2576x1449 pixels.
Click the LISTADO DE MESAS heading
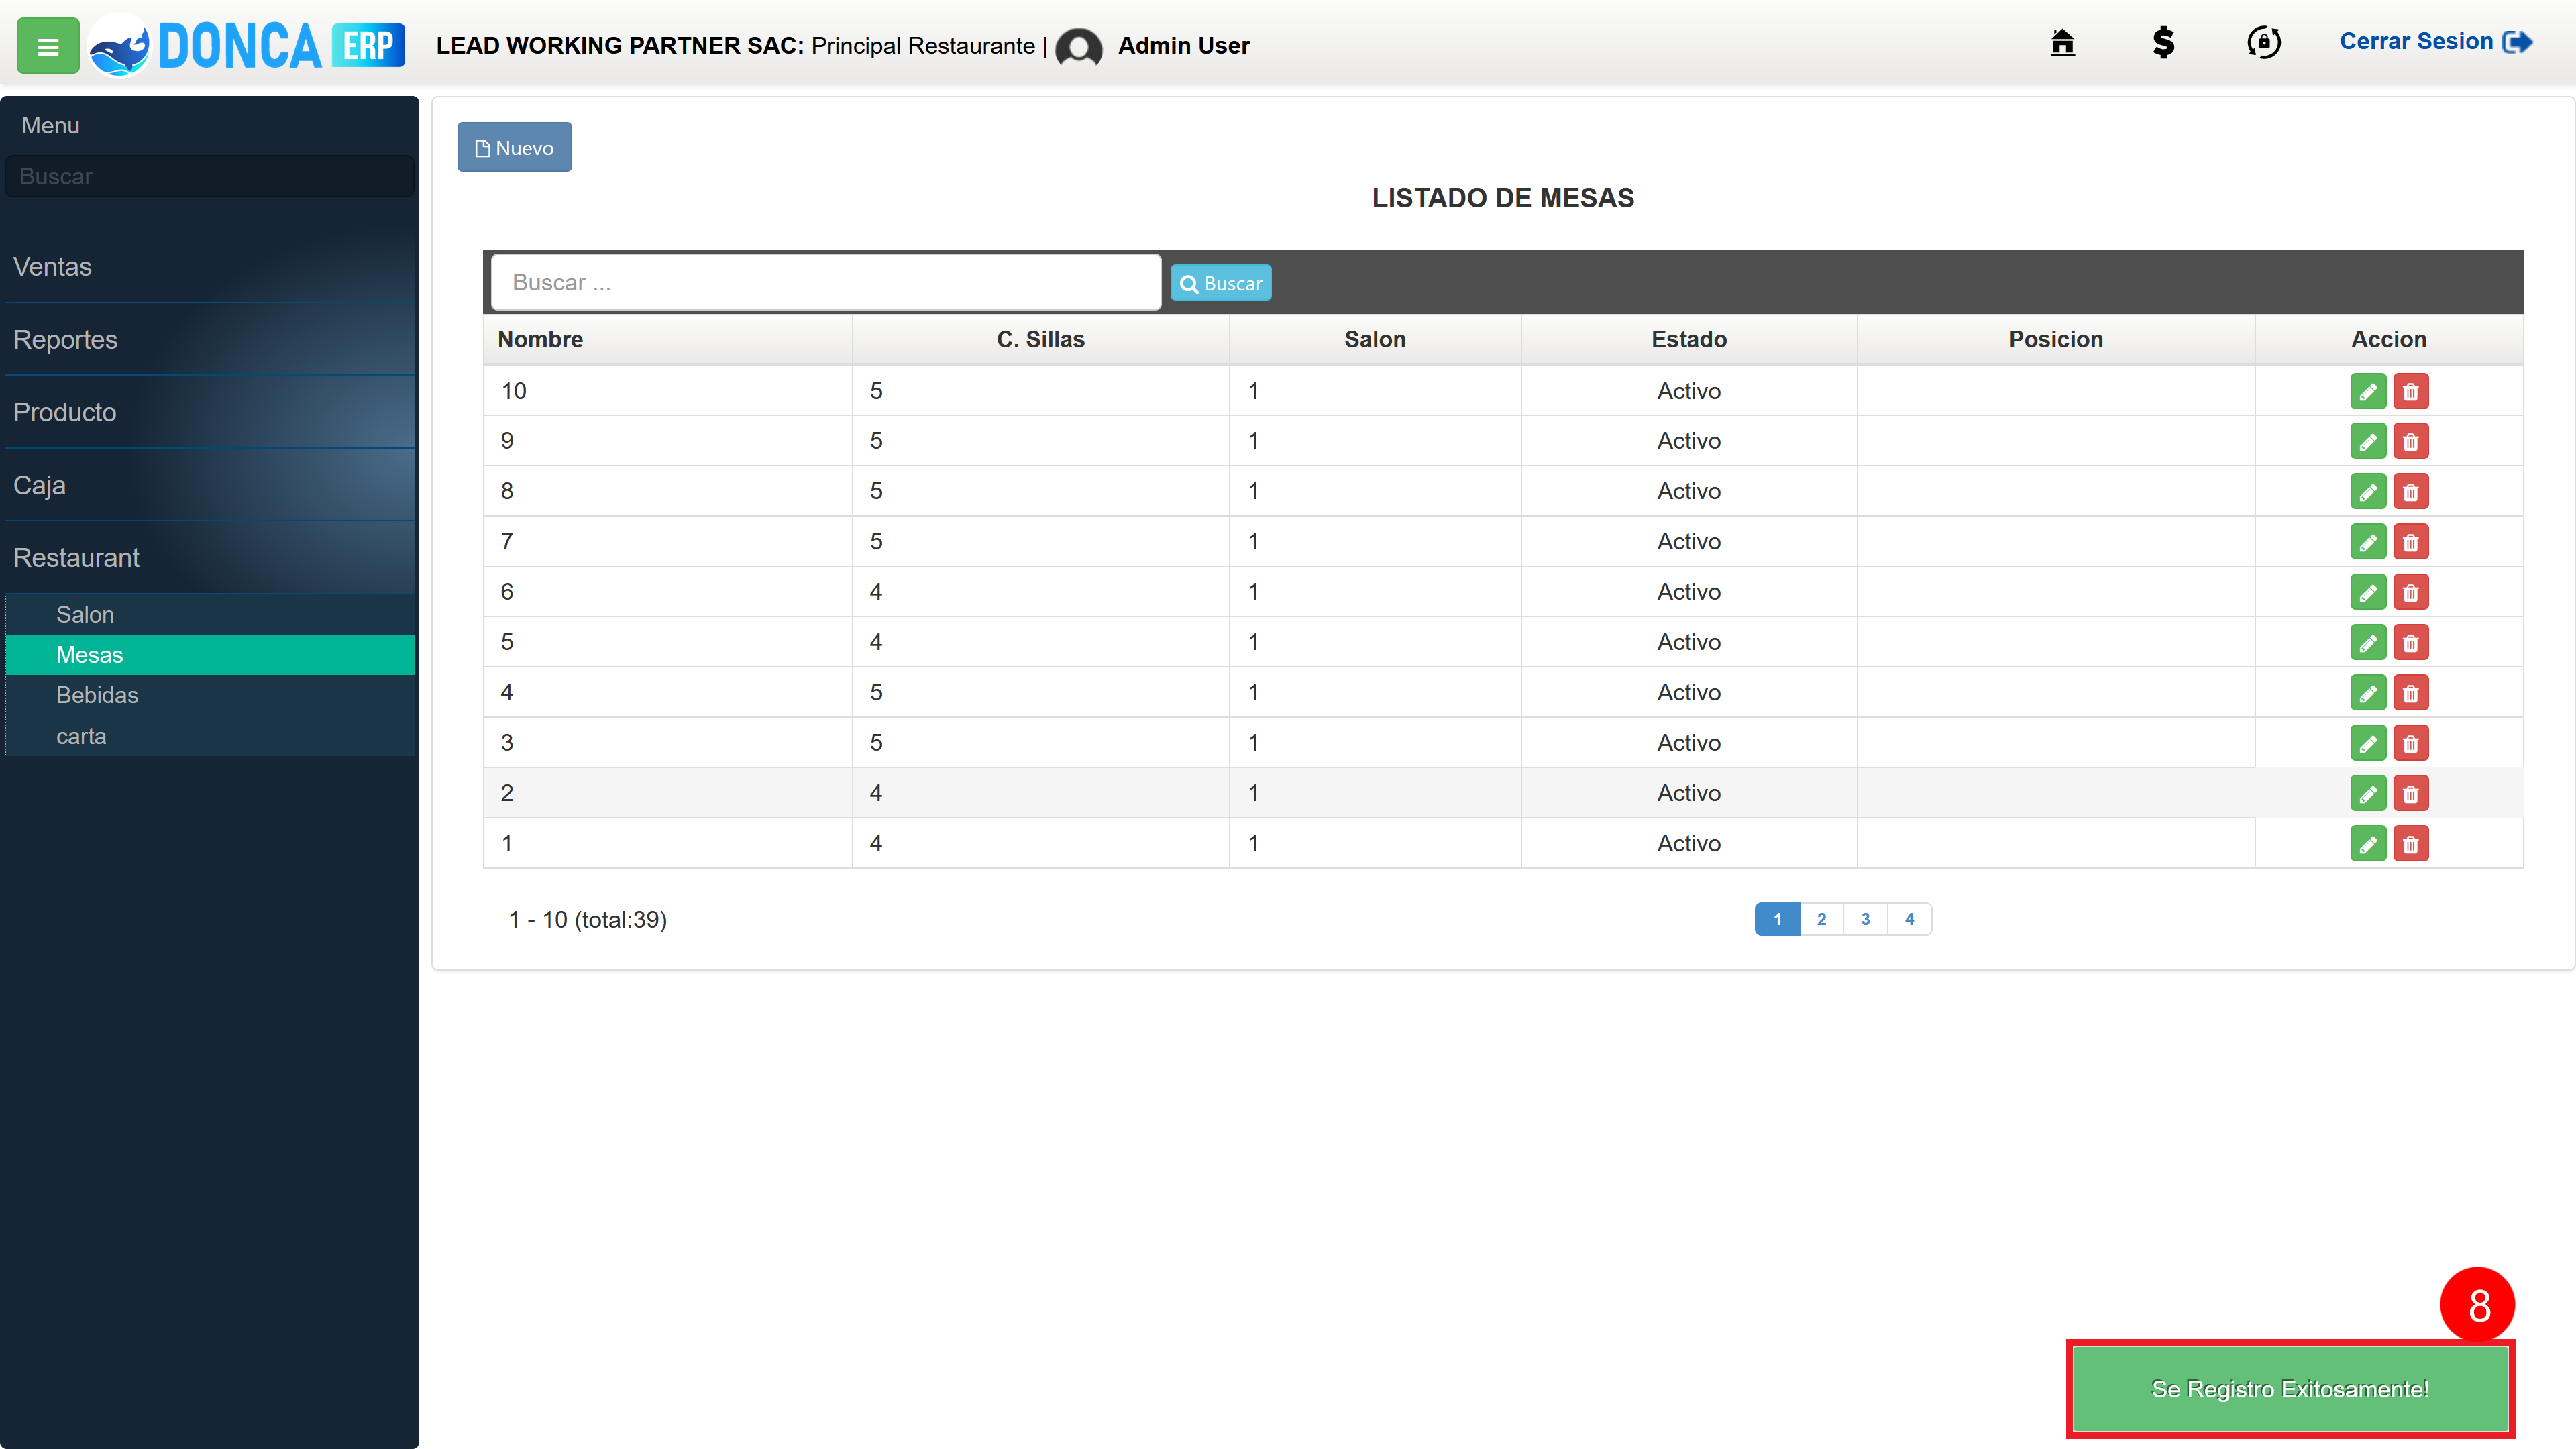(x=1503, y=198)
